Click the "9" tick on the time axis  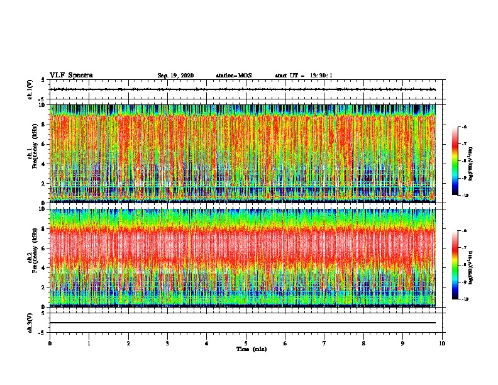click(402, 343)
